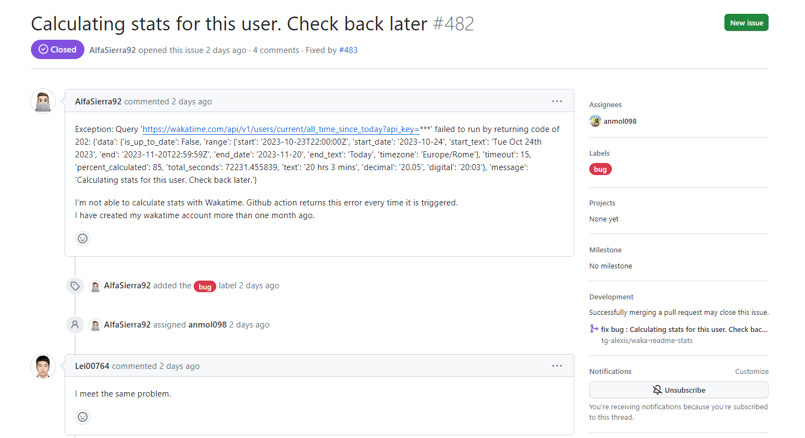Click the bug label in timeline event
The image size is (805, 438).
pyautogui.click(x=205, y=286)
